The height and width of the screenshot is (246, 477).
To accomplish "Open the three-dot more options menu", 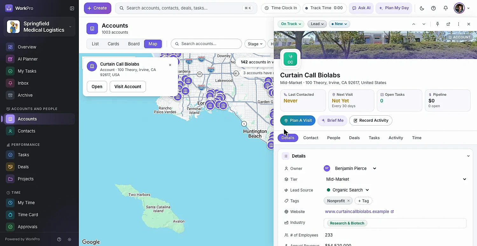I will [x=459, y=24].
